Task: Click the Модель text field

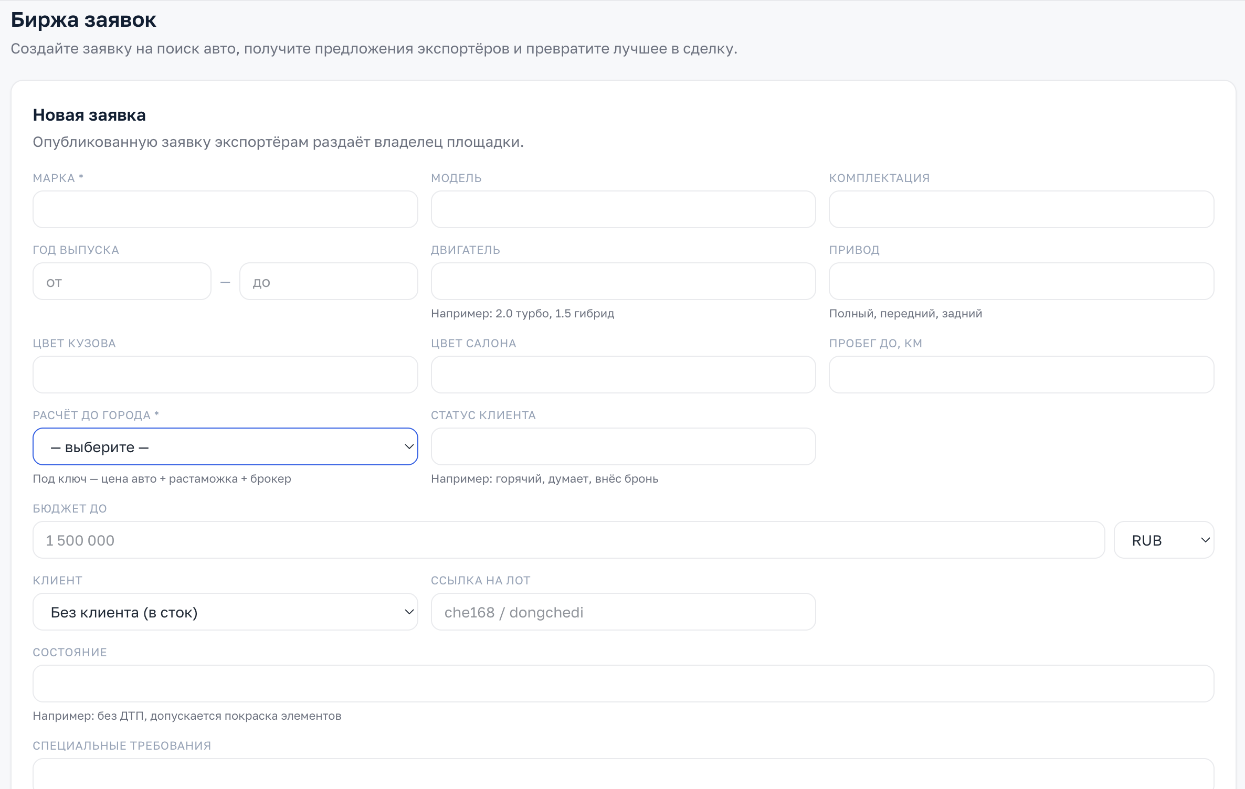Action: point(623,209)
